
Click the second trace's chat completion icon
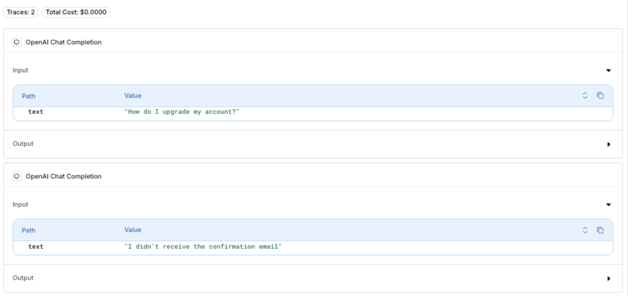pos(17,176)
